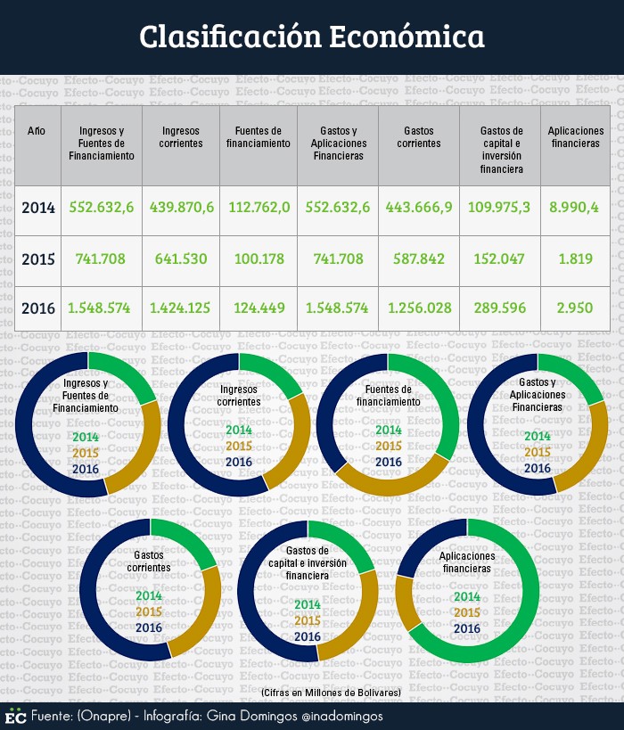Click the value 641.530
Image resolution: width=624 pixels, height=730 pixels.
pos(181,258)
